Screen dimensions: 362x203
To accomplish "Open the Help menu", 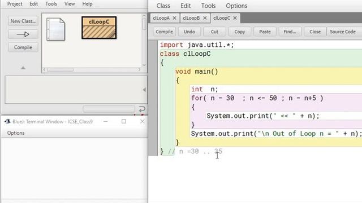I will (87, 4).
